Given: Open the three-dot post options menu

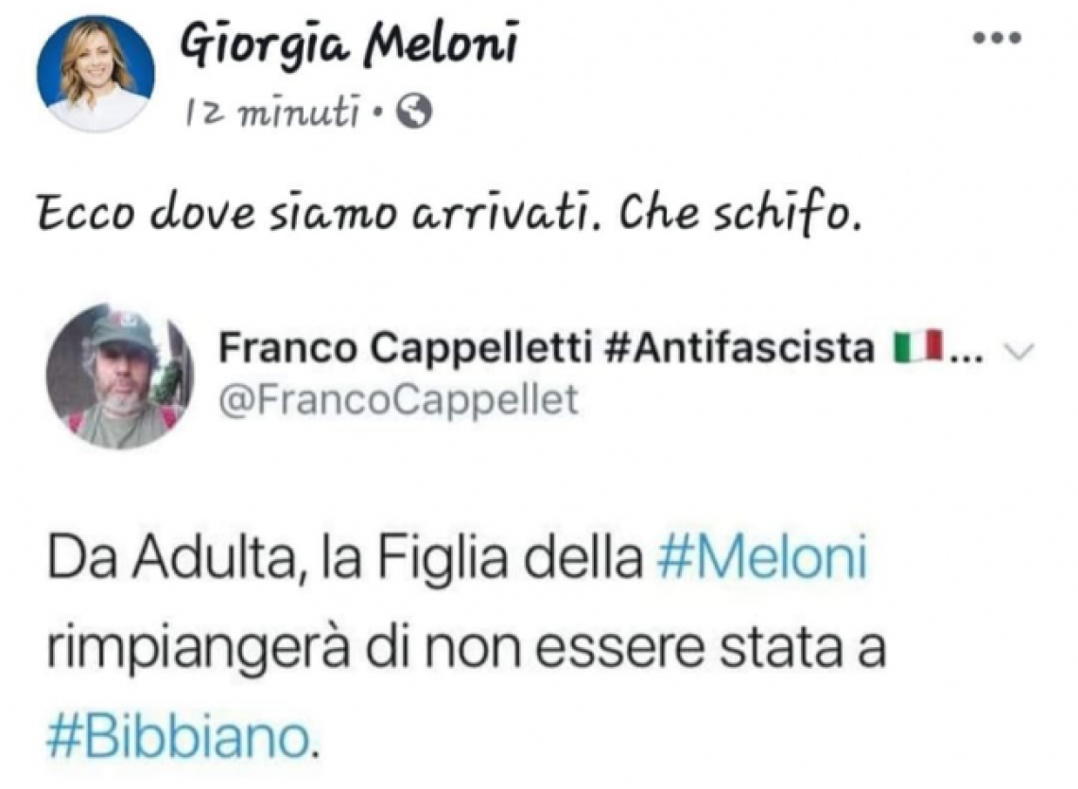Looking at the screenshot, I should [998, 39].
